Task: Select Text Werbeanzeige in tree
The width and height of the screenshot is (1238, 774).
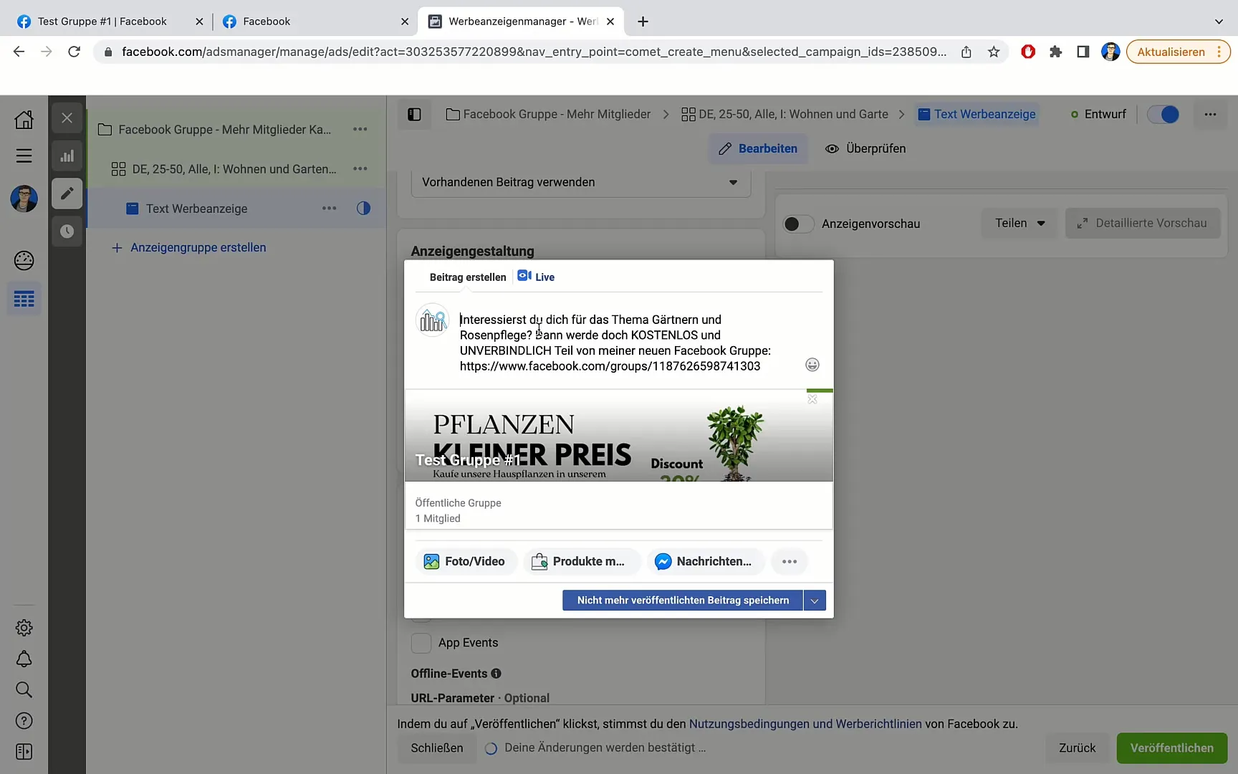Action: pos(197,209)
